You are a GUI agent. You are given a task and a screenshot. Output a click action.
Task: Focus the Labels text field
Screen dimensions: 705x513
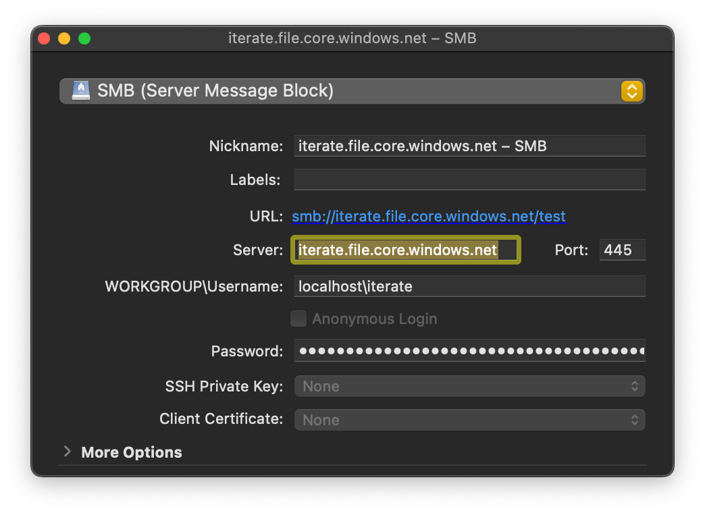[469, 180]
